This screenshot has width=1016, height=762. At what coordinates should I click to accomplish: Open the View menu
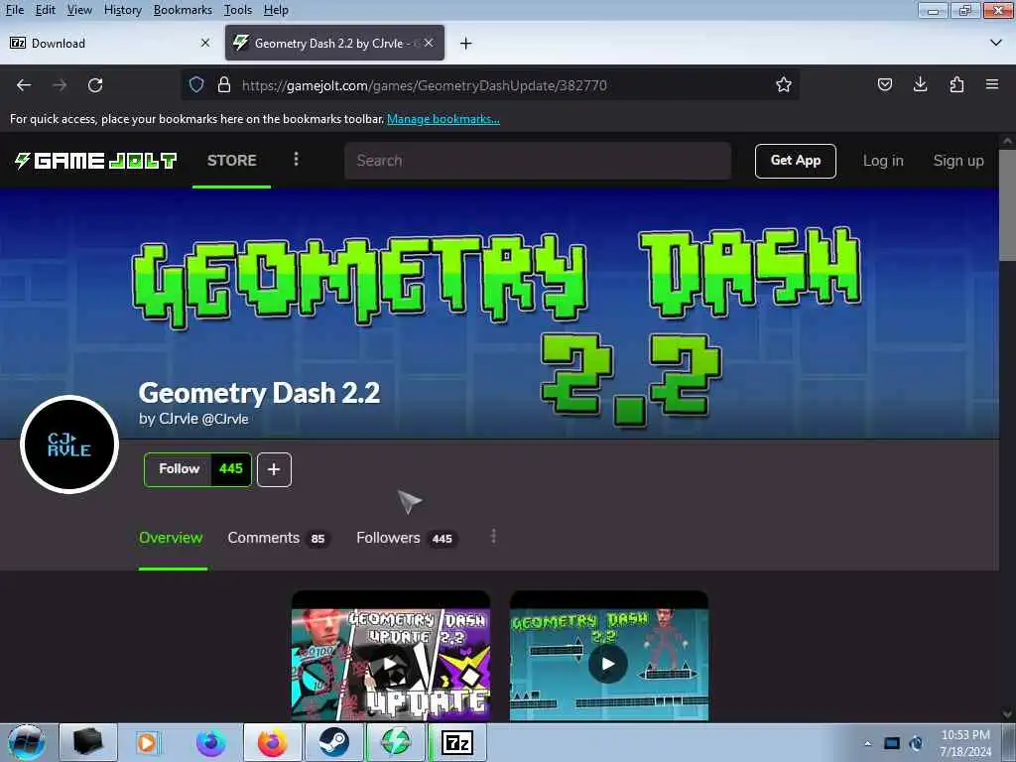pos(79,10)
